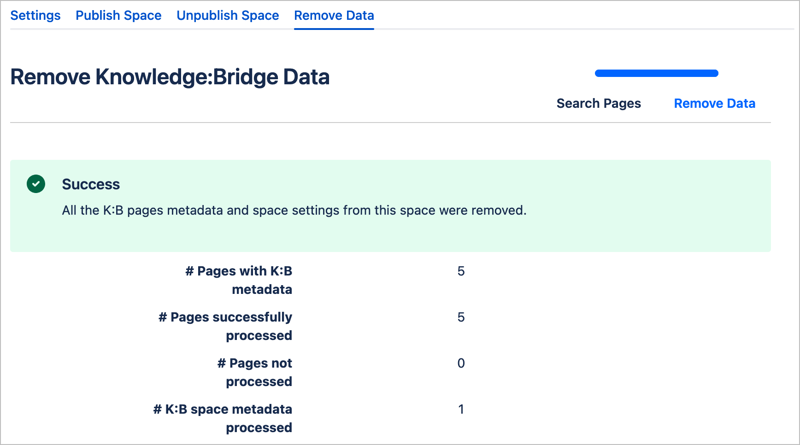The image size is (800, 445).
Task: Select the Remove Data tab in top navigation
Action: click(x=334, y=16)
